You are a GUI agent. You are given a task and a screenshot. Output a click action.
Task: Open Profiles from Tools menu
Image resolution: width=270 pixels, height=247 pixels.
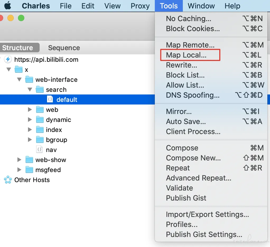[x=211, y=224]
